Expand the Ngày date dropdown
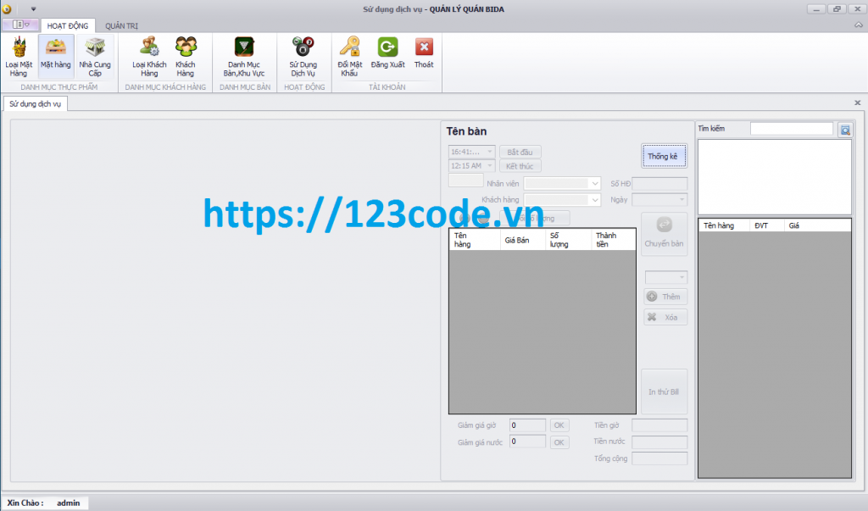The height and width of the screenshot is (511, 868). click(x=682, y=199)
